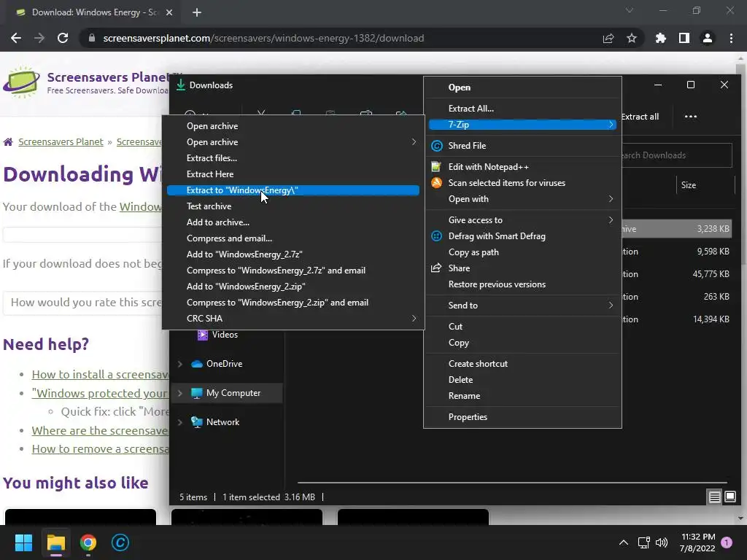The height and width of the screenshot is (560, 747).
Task: Click the Shred File icon
Action: [436, 146]
